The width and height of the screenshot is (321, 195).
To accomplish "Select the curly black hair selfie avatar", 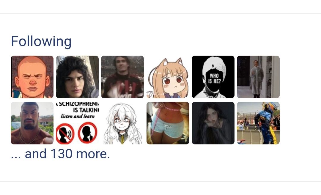I will point(77,77).
